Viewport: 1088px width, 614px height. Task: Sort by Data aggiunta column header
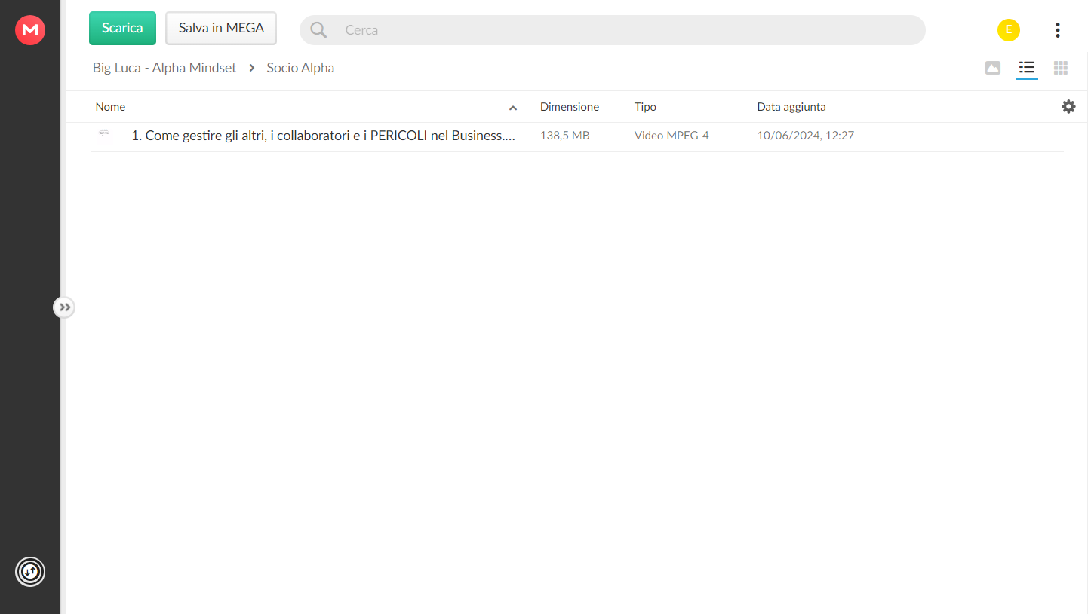point(791,107)
